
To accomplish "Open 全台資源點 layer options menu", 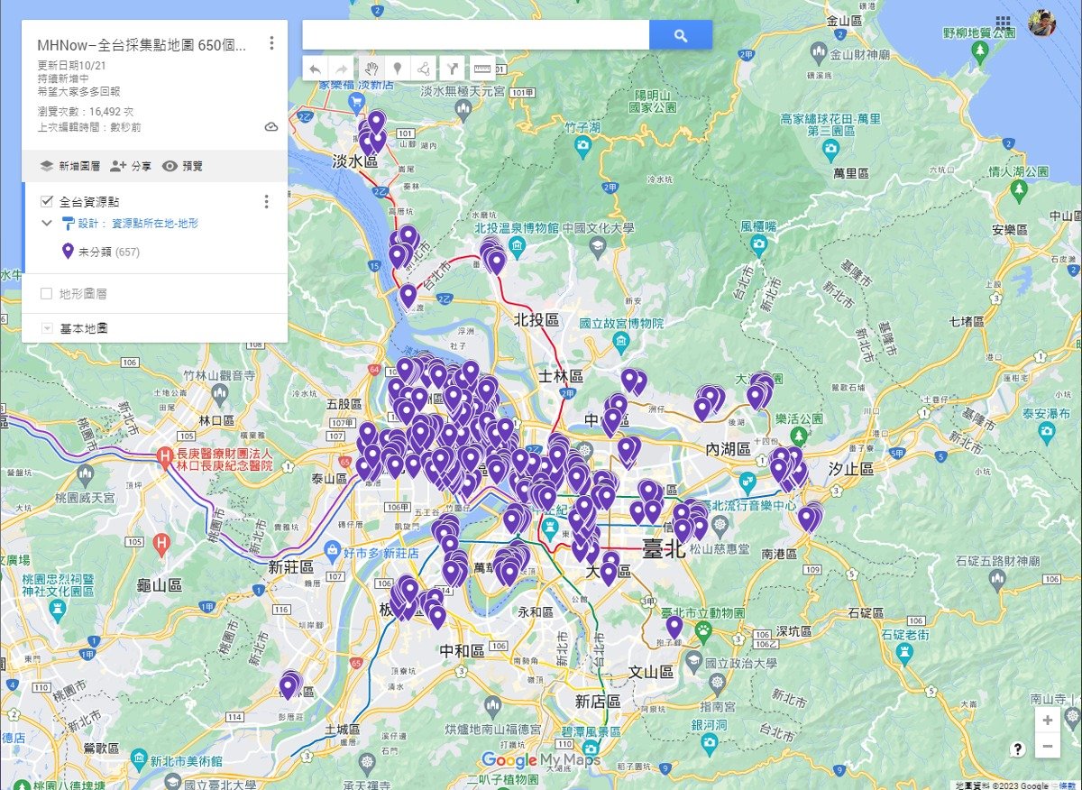I will (266, 201).
